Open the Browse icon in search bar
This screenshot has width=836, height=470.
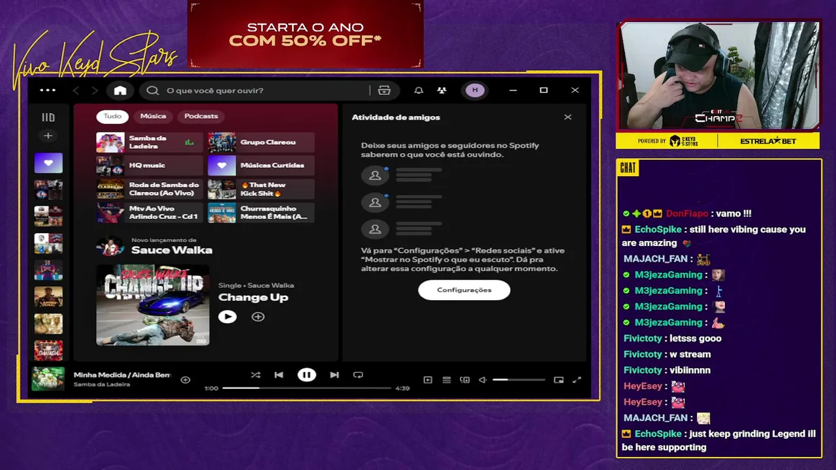[x=384, y=91]
